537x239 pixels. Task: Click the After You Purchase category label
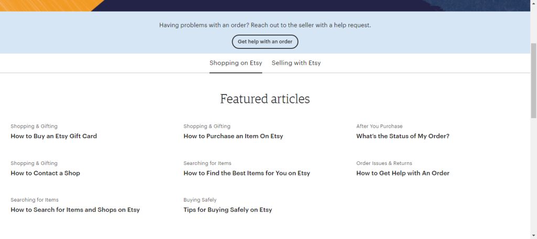[x=380, y=126]
